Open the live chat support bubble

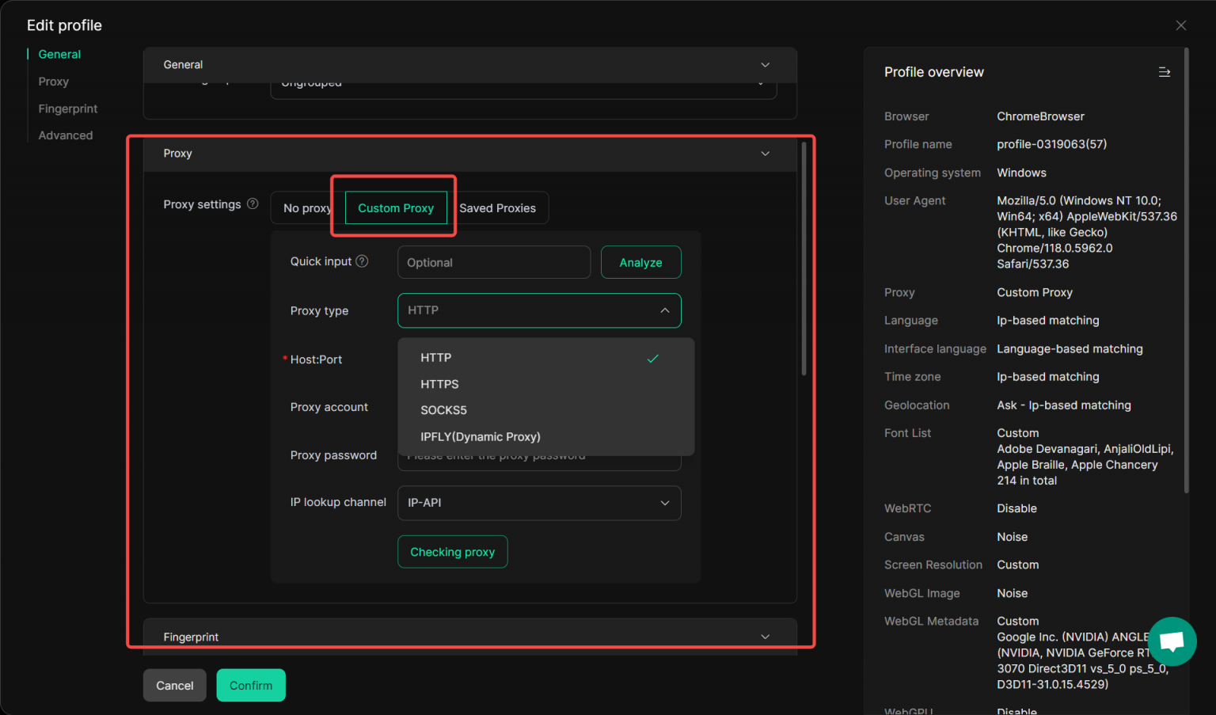coord(1172,642)
